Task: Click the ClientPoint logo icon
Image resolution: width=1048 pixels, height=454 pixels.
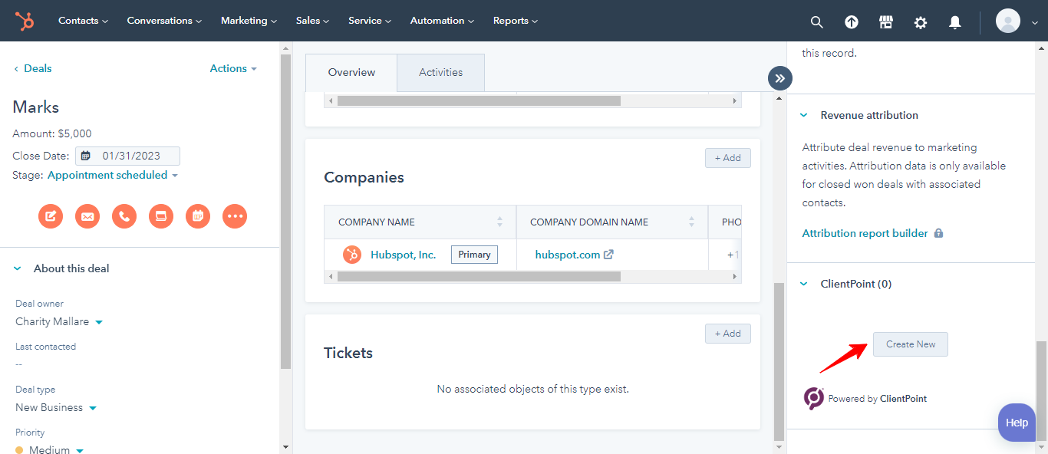Action: (814, 398)
